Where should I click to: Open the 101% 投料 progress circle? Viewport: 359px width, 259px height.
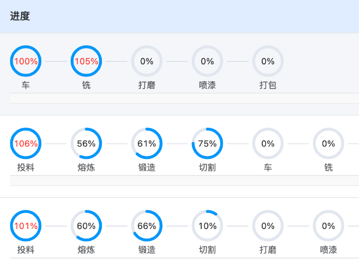click(25, 225)
